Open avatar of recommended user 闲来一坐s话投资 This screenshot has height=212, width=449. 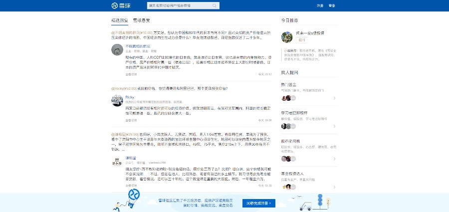click(287, 37)
